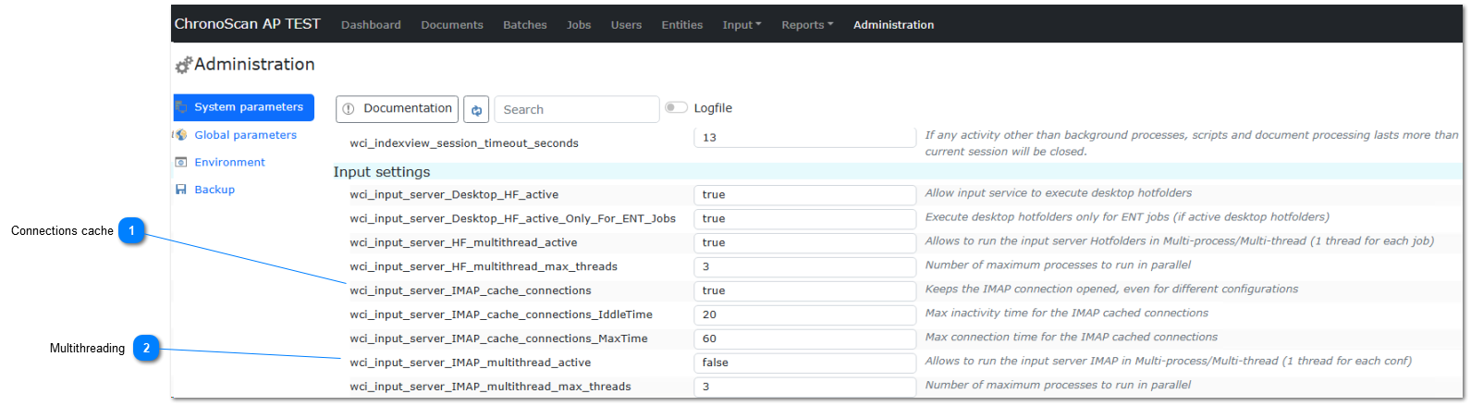Edit the IMAP_multithread_active value field
This screenshot has width=1471, height=406.
804,363
